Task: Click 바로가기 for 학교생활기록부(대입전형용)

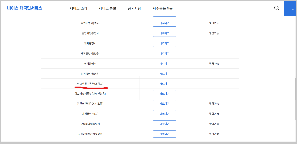Action: (x=165, y=94)
